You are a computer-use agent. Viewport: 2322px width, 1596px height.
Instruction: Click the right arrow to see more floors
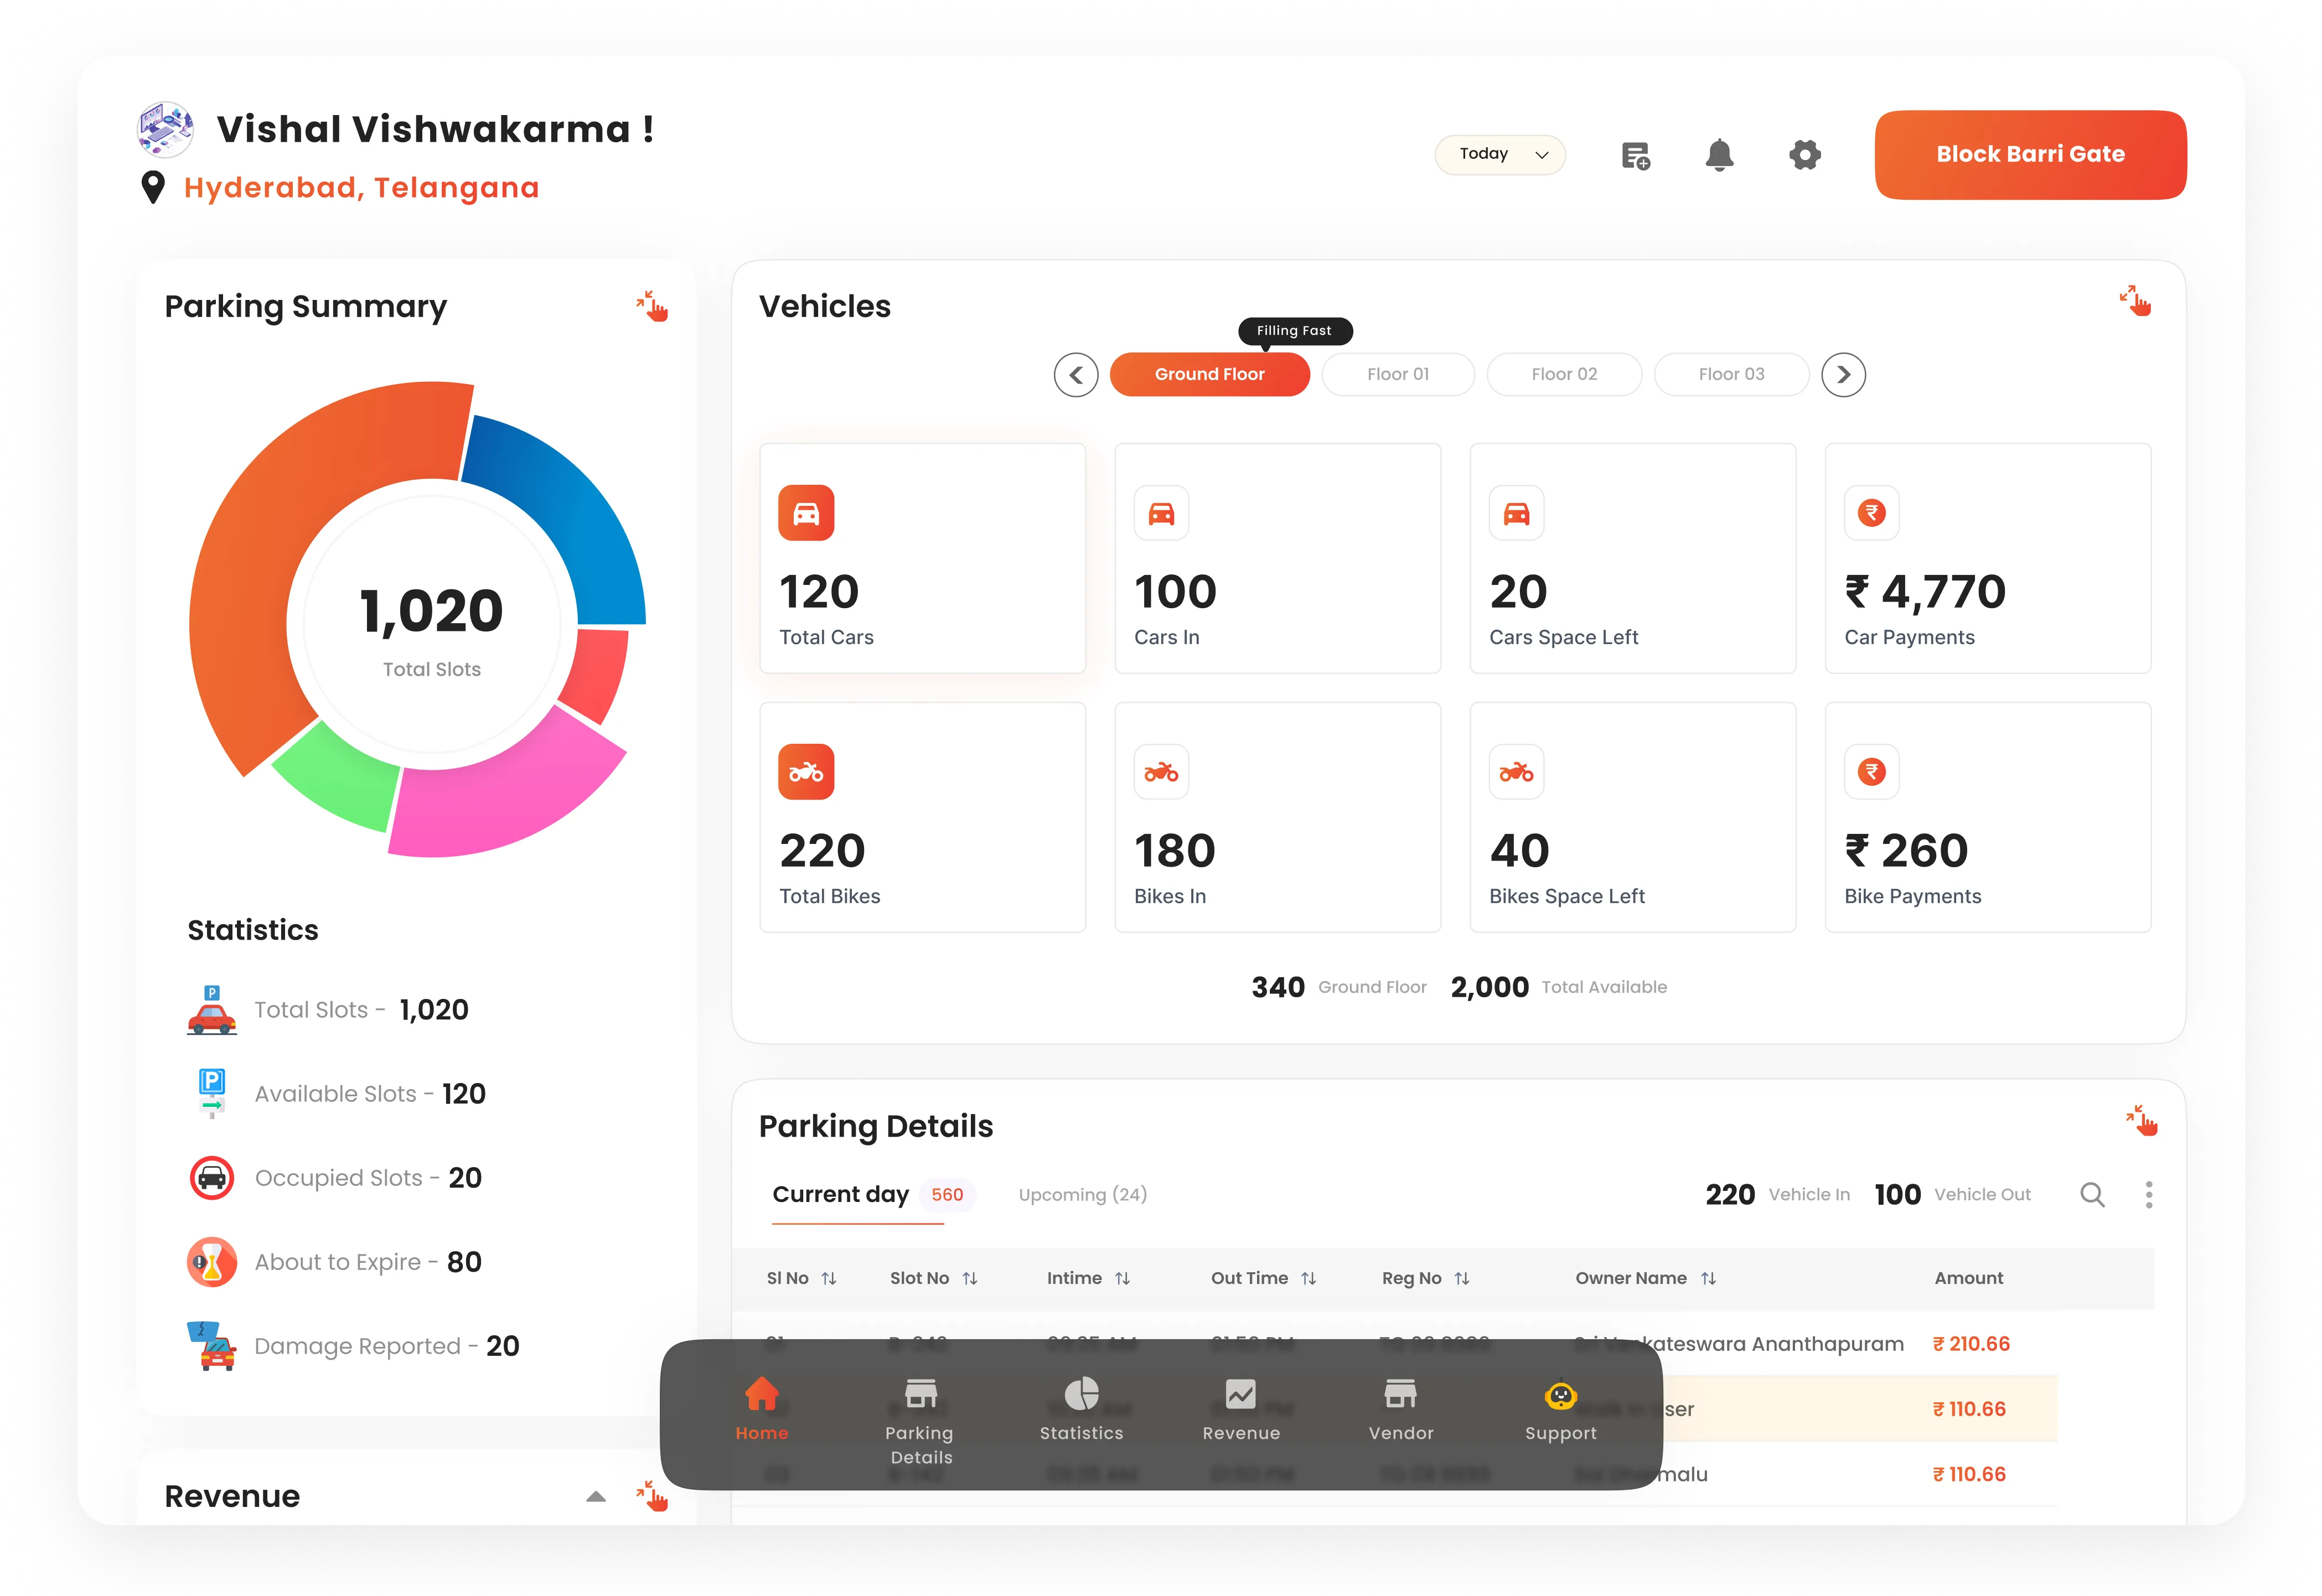pyautogui.click(x=1843, y=374)
